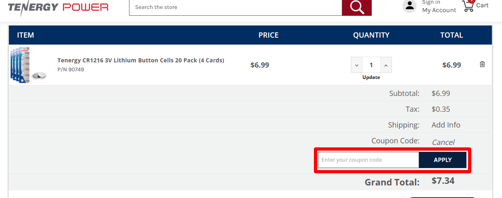Remove item with the trash icon
The image size is (502, 198).
(482, 64)
